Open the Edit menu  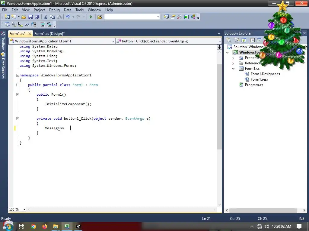[15, 10]
